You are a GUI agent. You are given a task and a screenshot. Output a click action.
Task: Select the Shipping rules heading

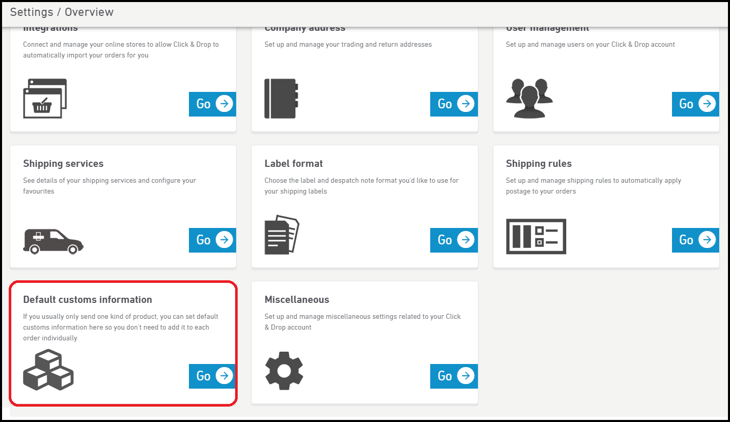click(x=539, y=164)
